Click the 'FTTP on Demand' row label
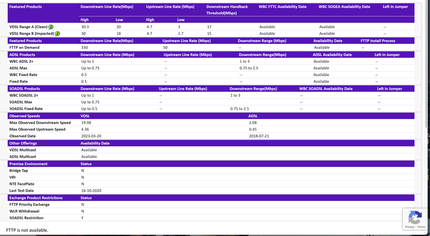This screenshot has width=430, height=236. click(x=25, y=47)
